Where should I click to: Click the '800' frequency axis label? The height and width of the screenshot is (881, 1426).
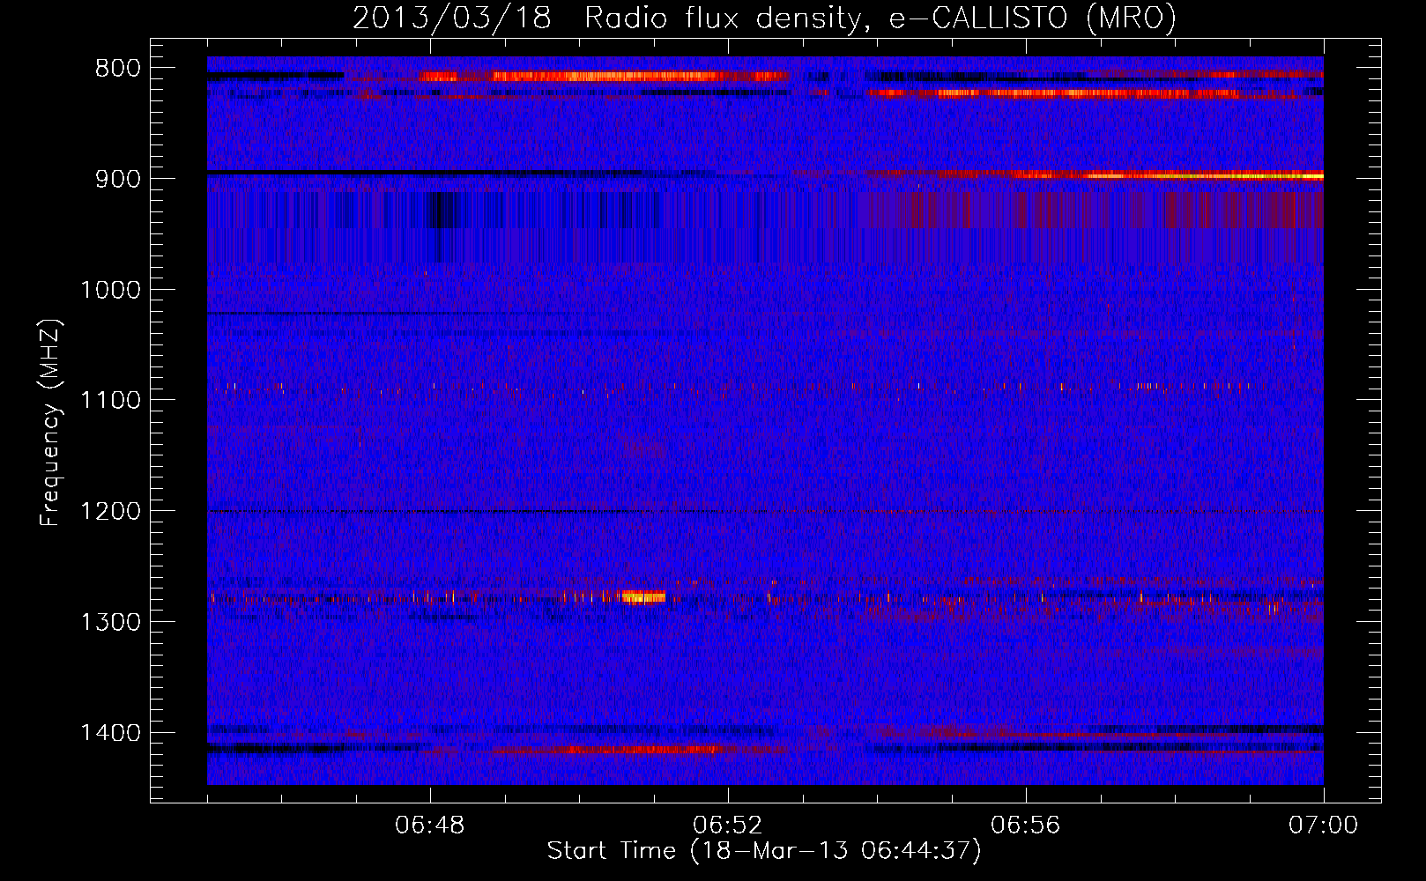click(x=117, y=69)
